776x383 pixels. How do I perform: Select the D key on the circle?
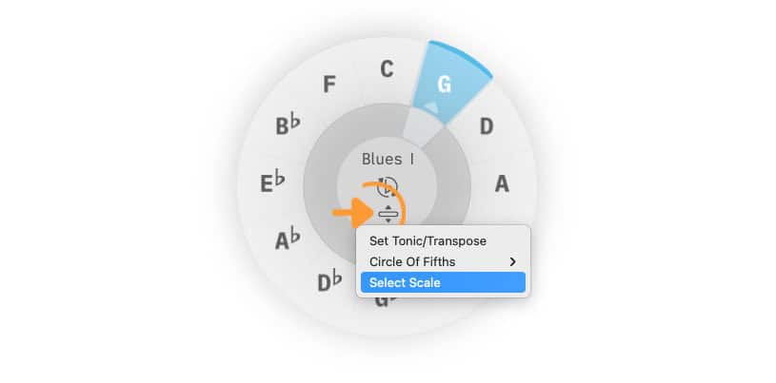click(x=487, y=127)
